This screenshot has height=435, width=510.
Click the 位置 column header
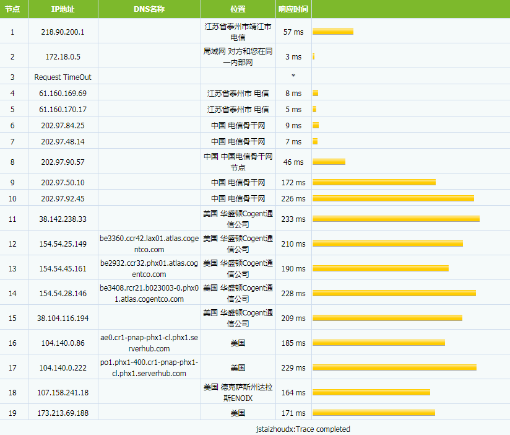tap(238, 9)
